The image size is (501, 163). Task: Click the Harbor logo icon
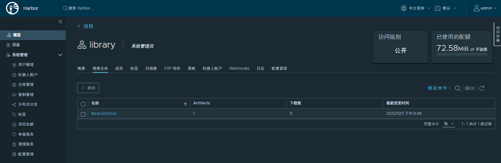(12, 8)
